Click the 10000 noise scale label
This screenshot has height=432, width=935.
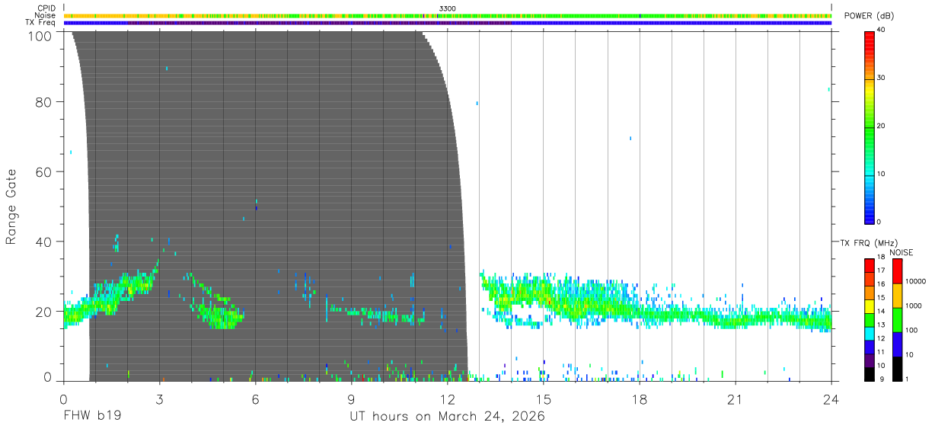coord(915,281)
